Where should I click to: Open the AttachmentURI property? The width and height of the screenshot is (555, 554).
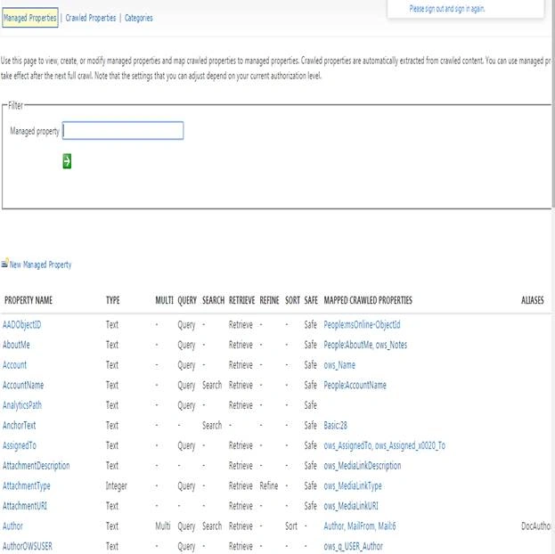[25, 506]
